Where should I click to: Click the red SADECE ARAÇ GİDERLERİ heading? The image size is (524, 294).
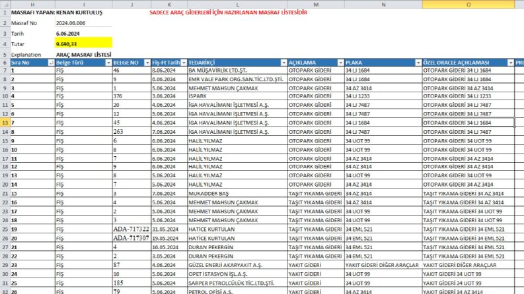pos(228,13)
